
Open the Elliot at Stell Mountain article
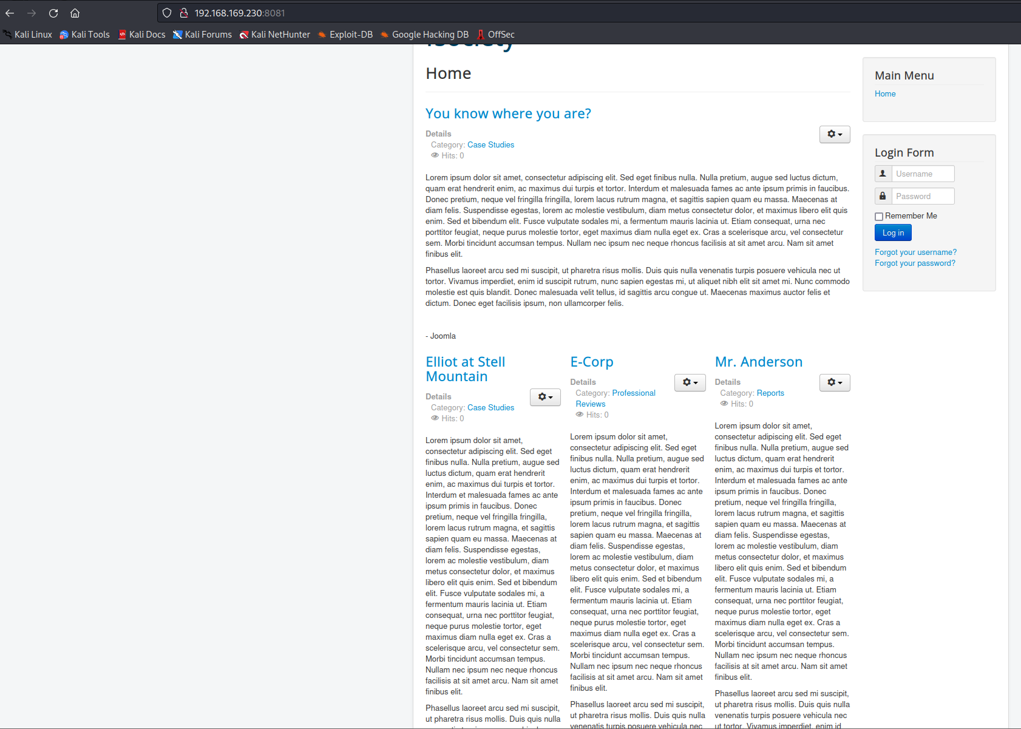466,369
